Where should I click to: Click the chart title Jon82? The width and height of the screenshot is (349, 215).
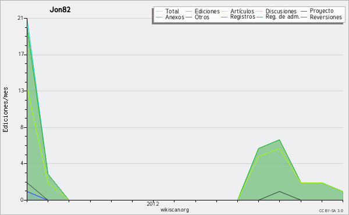pos(60,9)
